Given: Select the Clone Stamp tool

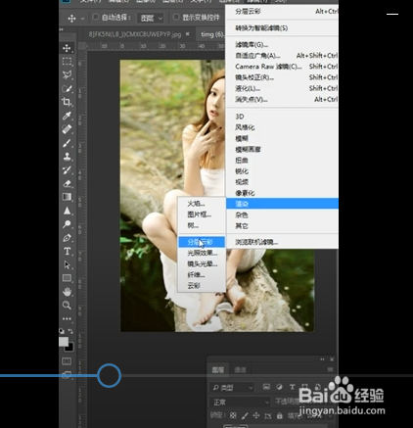Looking at the screenshot, I should coord(67,157).
